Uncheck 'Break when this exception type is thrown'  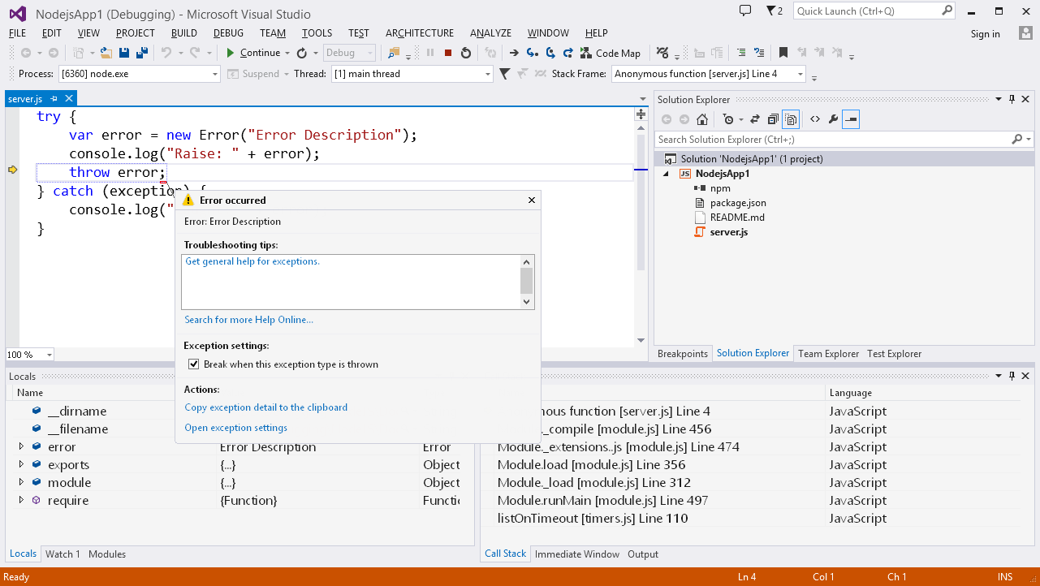tap(193, 364)
